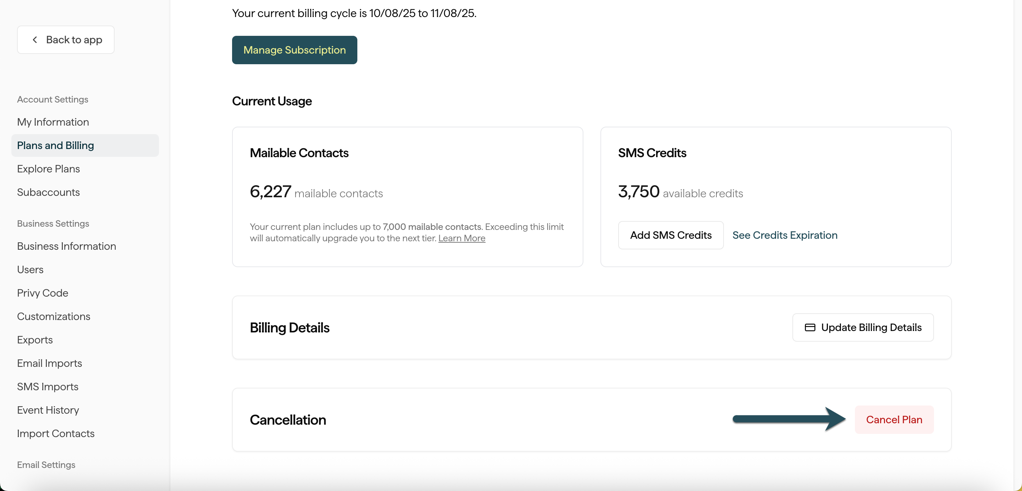Click the 6,227 mailable contacts figure
This screenshot has width=1022, height=491.
click(x=316, y=192)
